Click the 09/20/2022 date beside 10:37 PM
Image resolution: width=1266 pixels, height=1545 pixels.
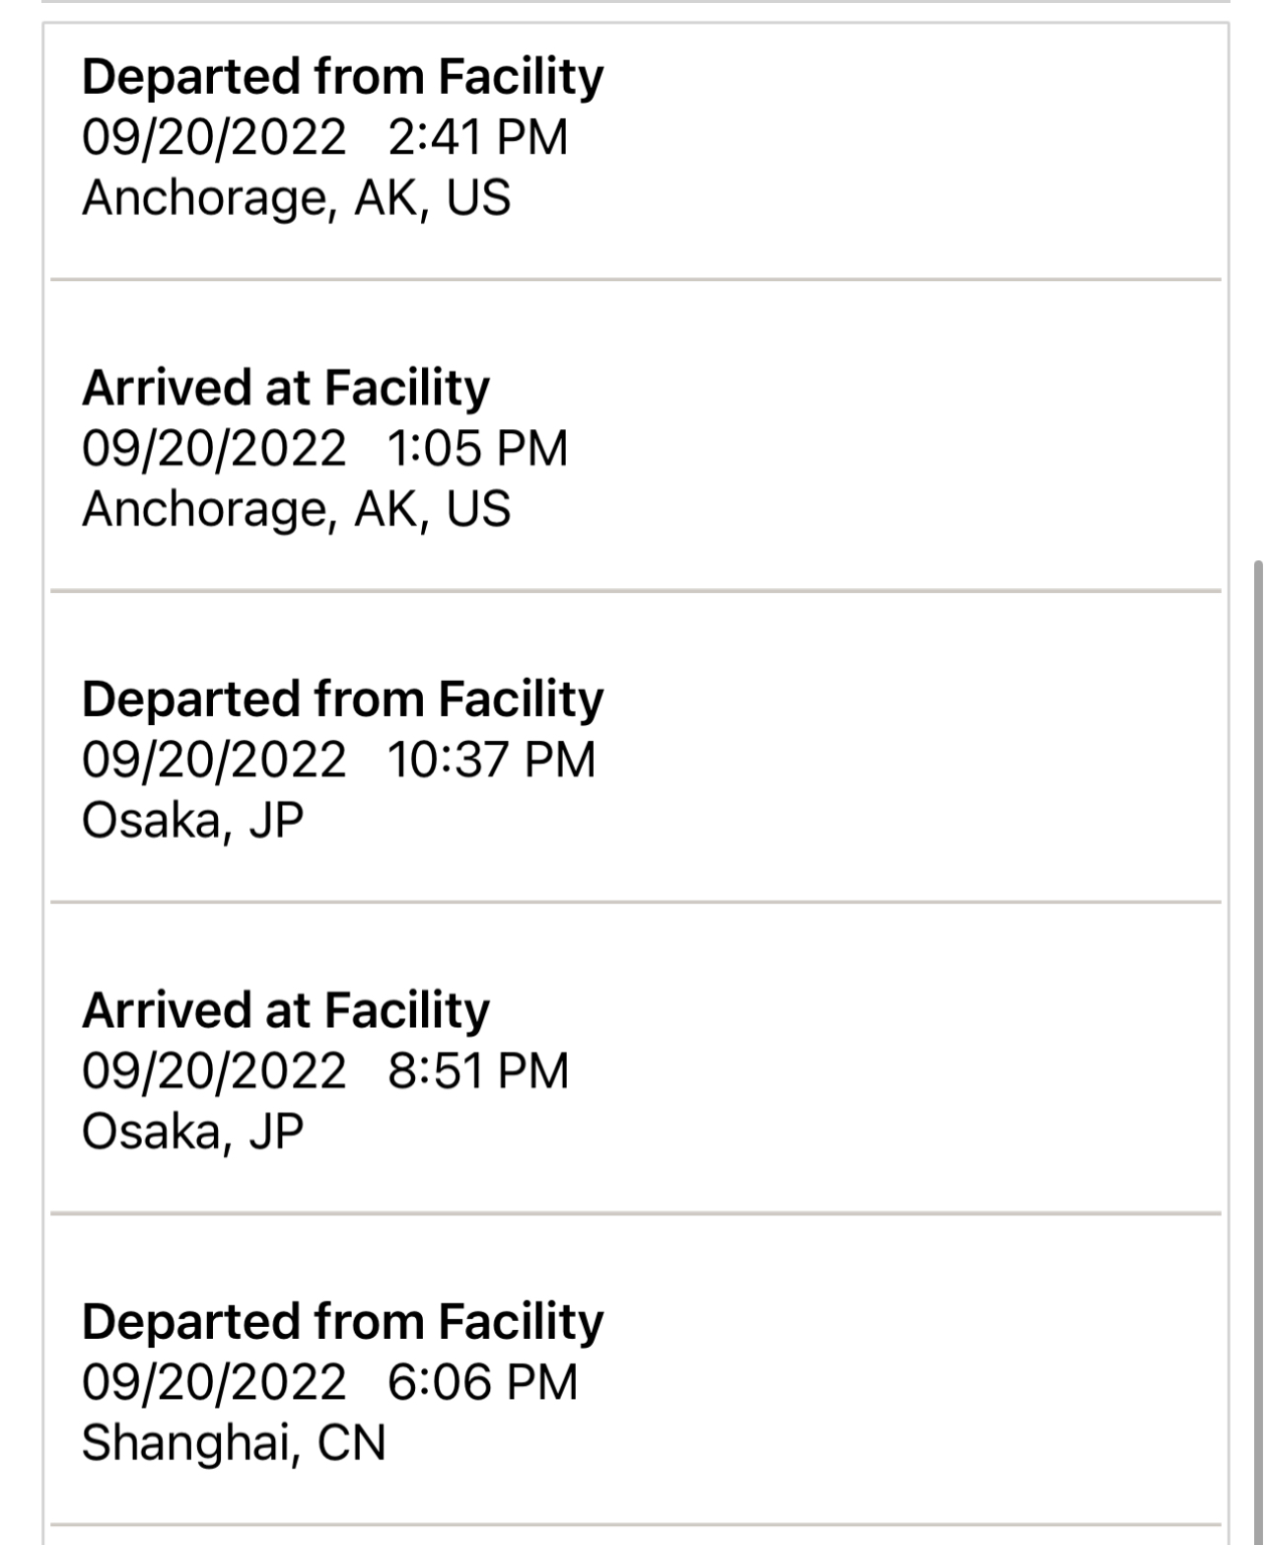coord(214,761)
